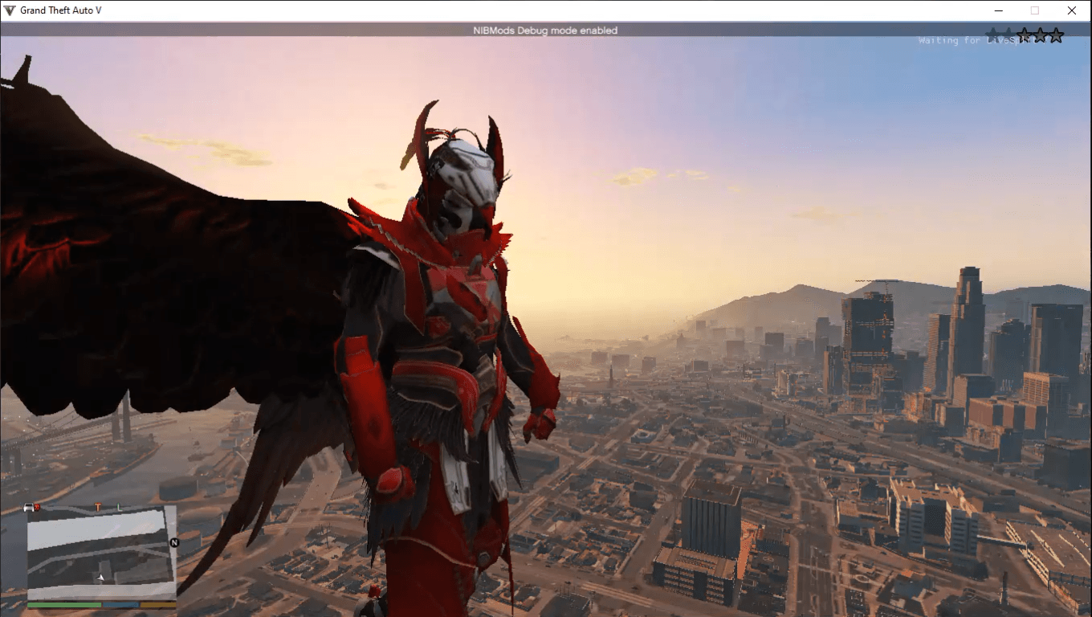Viewport: 1092px width, 617px height.
Task: Click the yellow special ability bar
Action: pyautogui.click(x=158, y=605)
